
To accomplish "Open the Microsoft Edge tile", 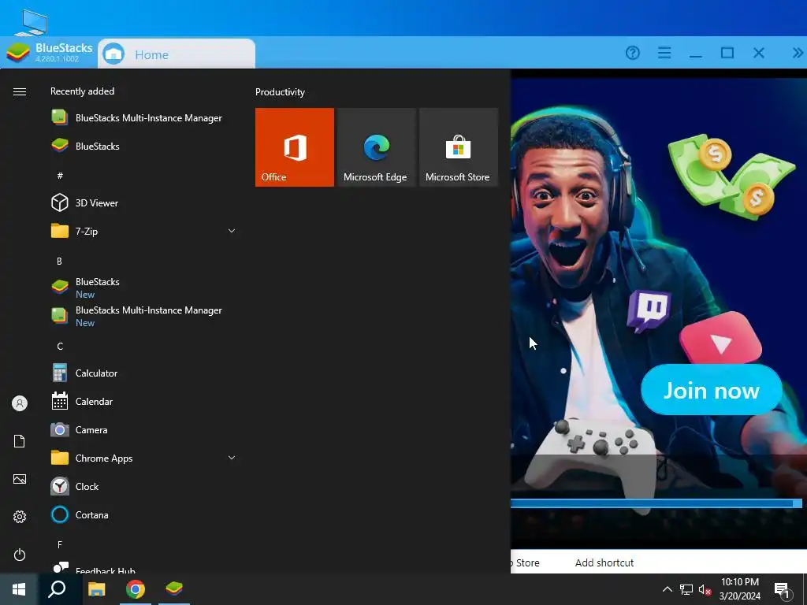I will [x=376, y=147].
